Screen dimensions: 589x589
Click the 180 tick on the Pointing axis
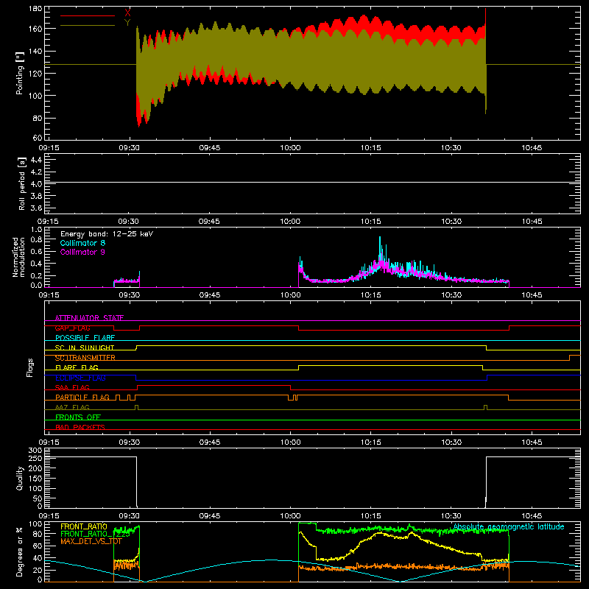coord(35,9)
